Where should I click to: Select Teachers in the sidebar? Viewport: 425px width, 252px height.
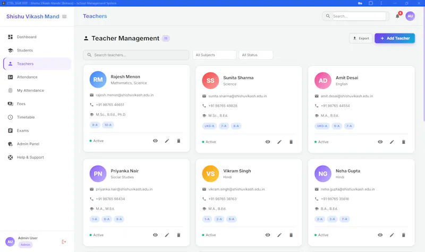click(37, 64)
